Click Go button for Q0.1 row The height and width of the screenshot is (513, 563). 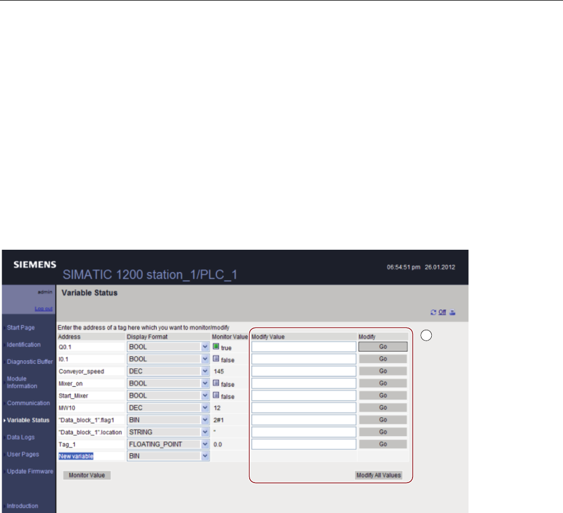pos(383,347)
